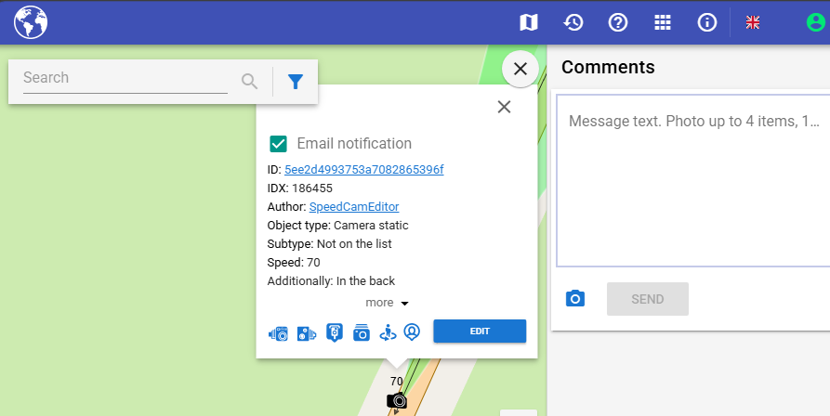The height and width of the screenshot is (416, 830).
Task: Open the street view person icon
Action: pyautogui.click(x=388, y=332)
